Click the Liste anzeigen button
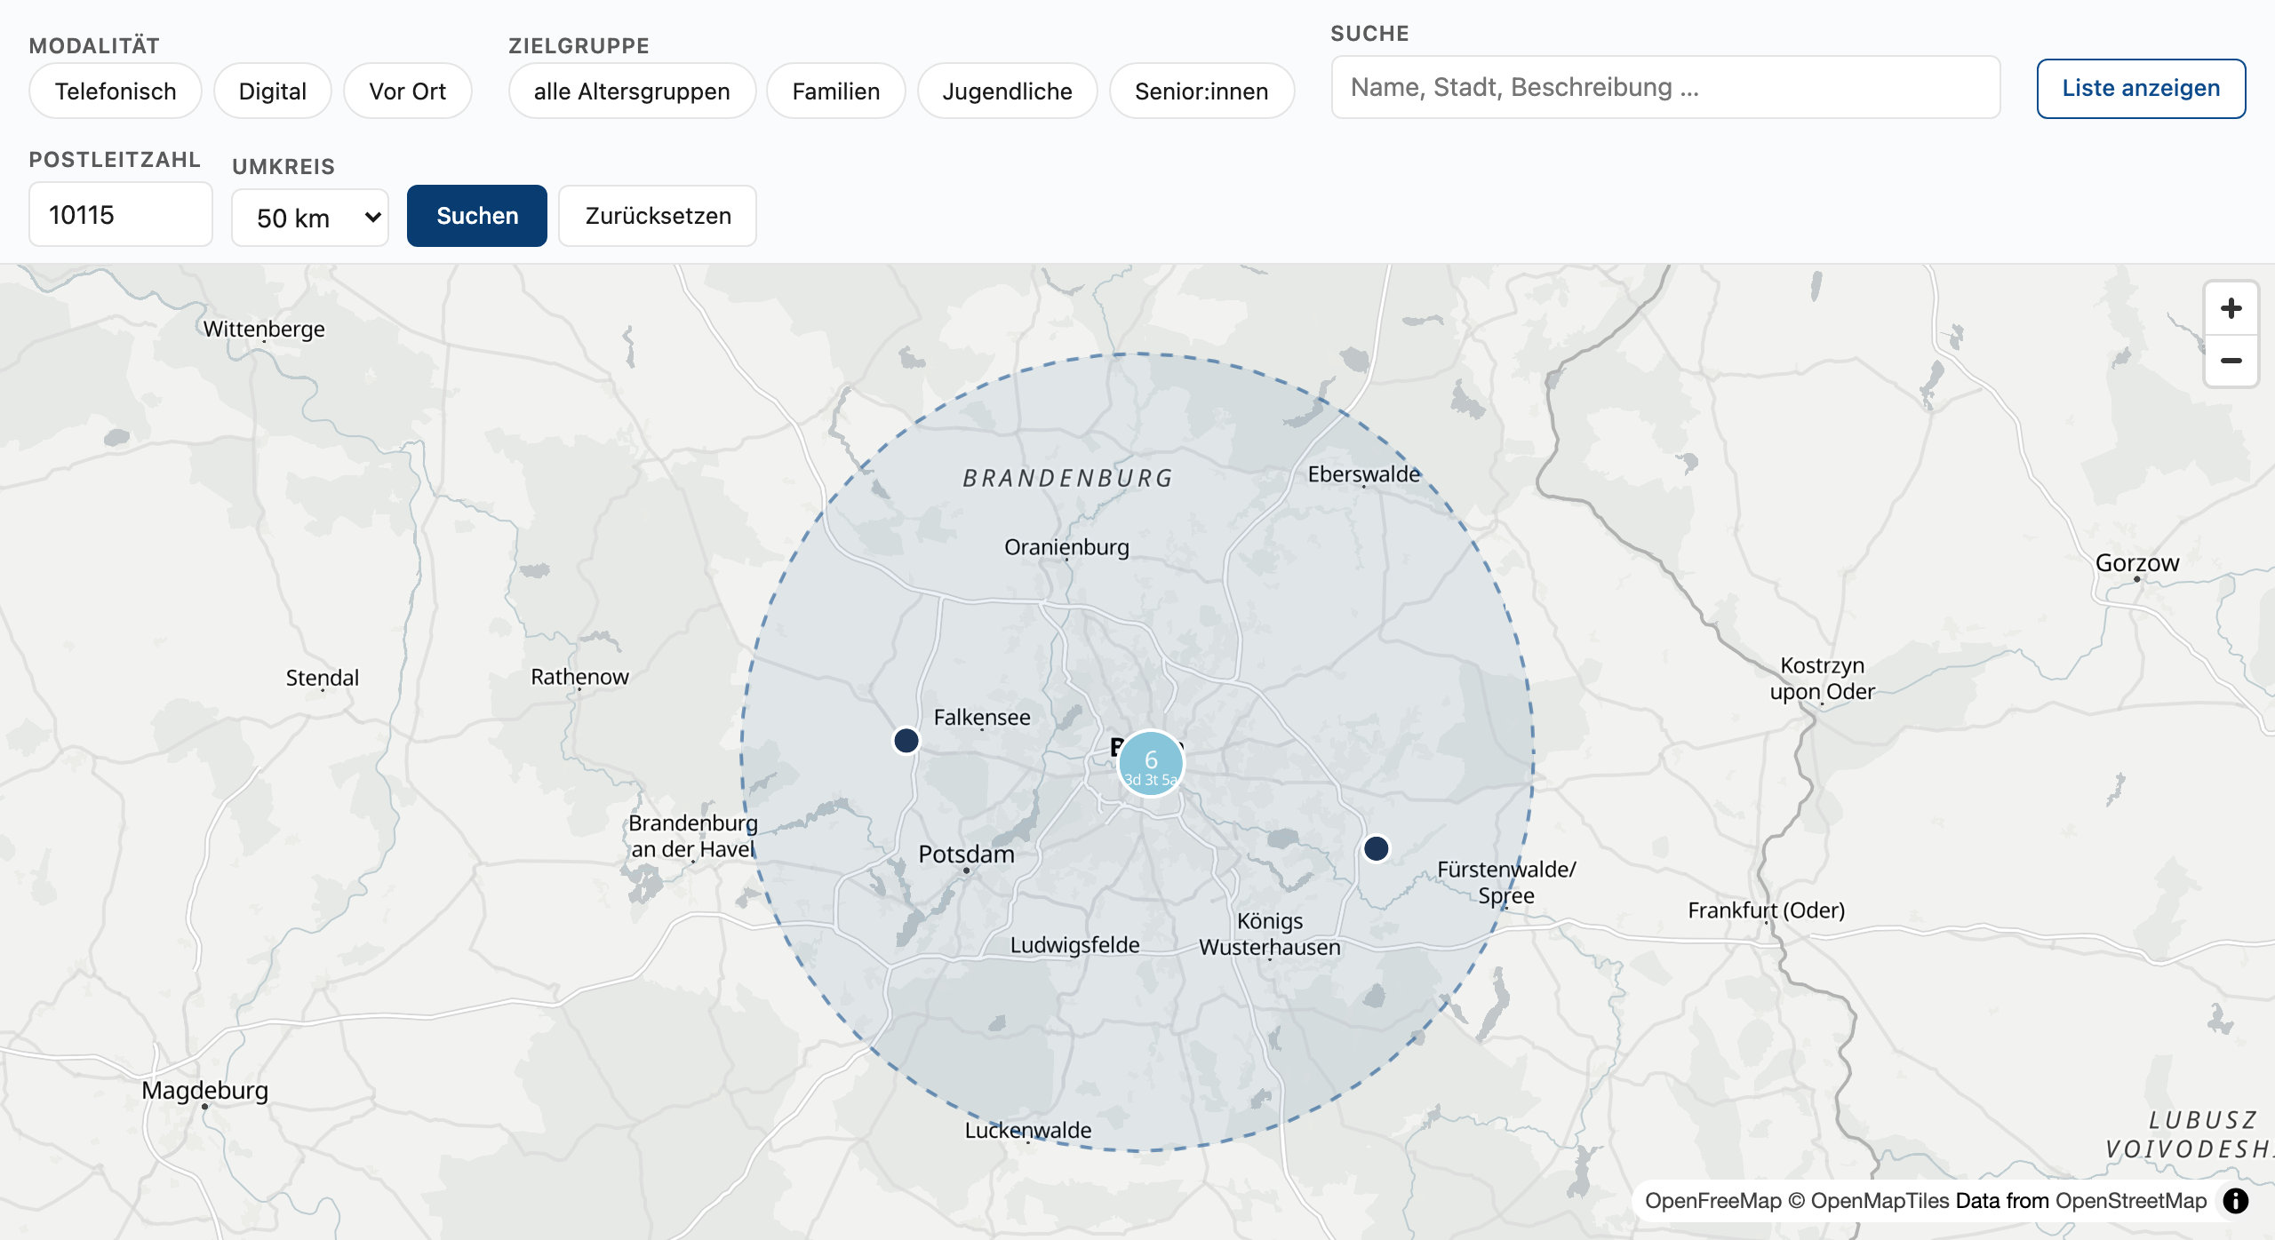This screenshot has height=1240, width=2275. (2141, 88)
